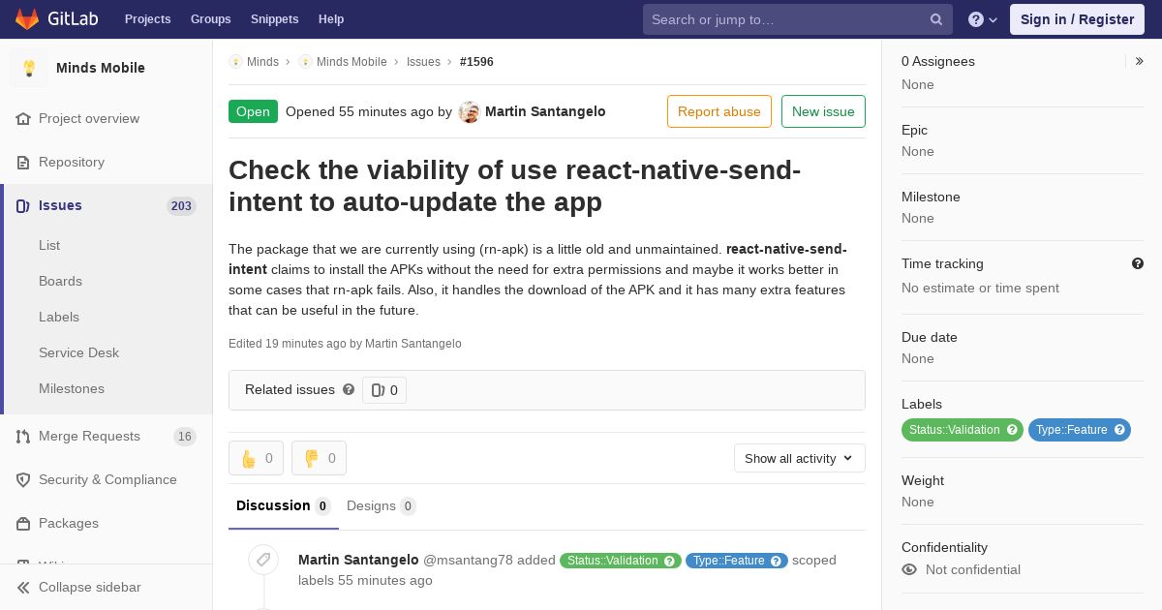This screenshot has height=610, width=1162.
Task: Click the Issues sidebar icon
Action: click(x=23, y=205)
